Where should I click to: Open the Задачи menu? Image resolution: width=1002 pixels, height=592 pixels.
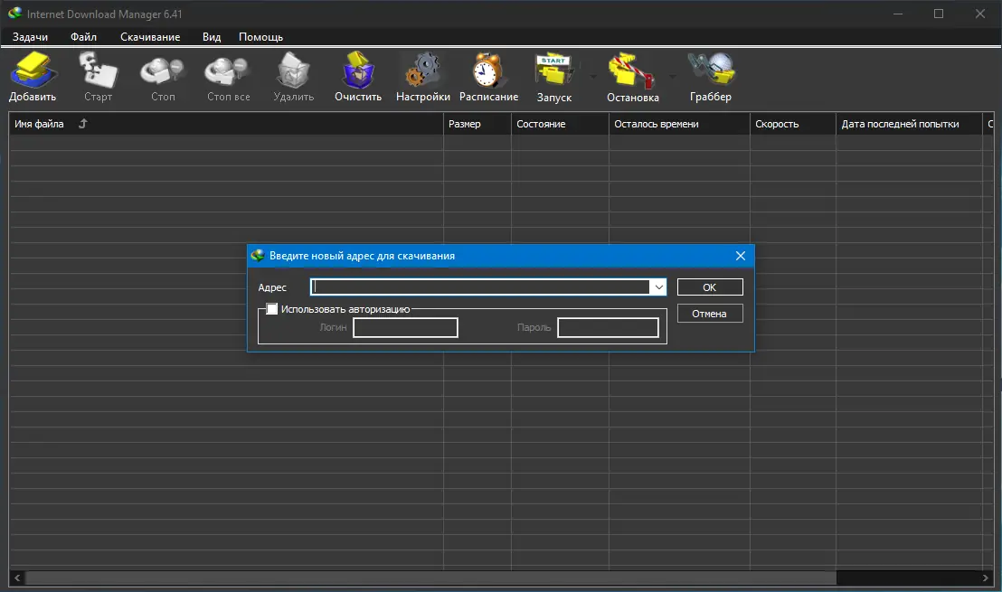tap(30, 37)
